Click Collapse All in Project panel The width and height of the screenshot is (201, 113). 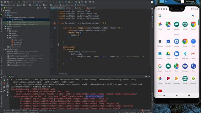(41, 8)
